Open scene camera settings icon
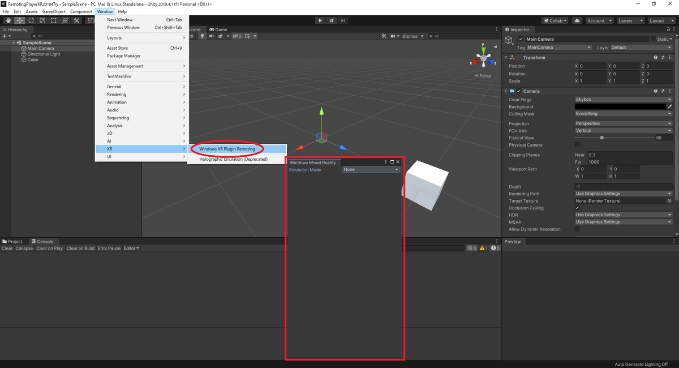 394,36
